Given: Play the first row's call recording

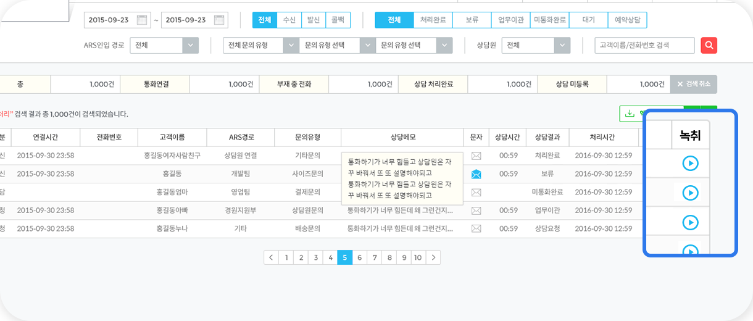Looking at the screenshot, I should coord(690,164).
